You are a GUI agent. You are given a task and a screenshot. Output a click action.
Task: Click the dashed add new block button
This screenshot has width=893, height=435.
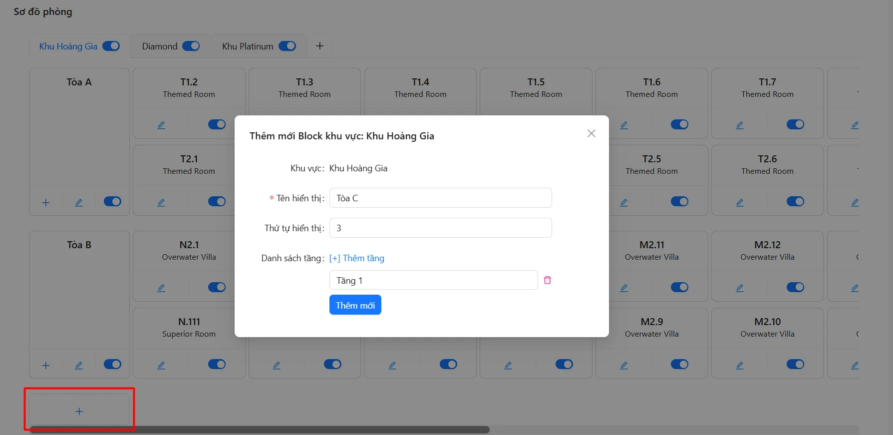(79, 411)
